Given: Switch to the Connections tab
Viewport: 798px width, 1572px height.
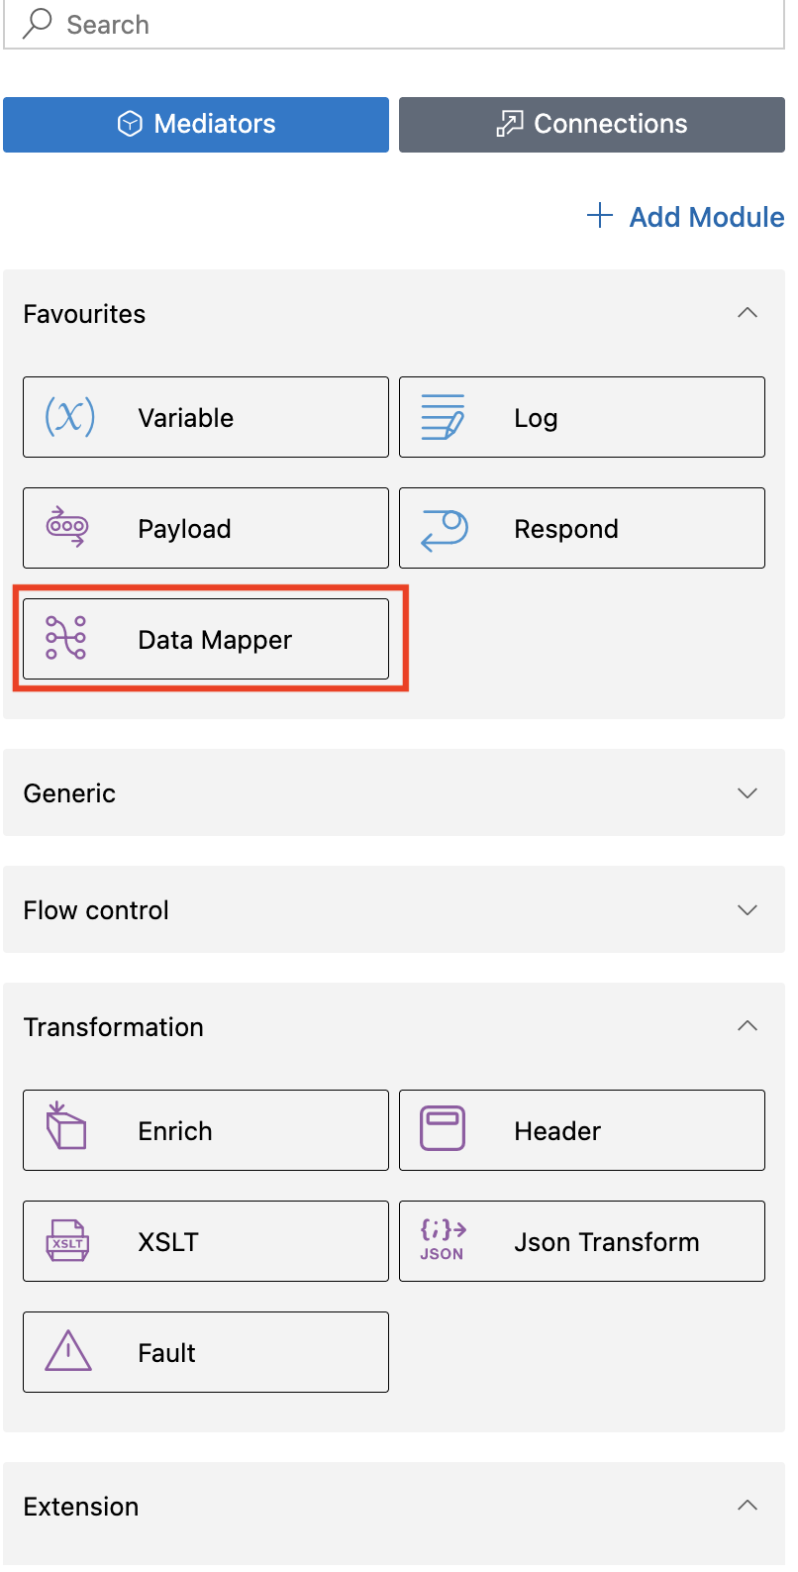Looking at the screenshot, I should point(592,125).
